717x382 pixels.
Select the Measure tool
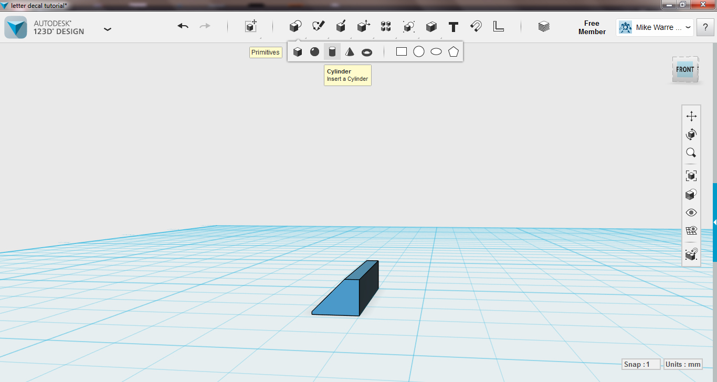point(499,26)
